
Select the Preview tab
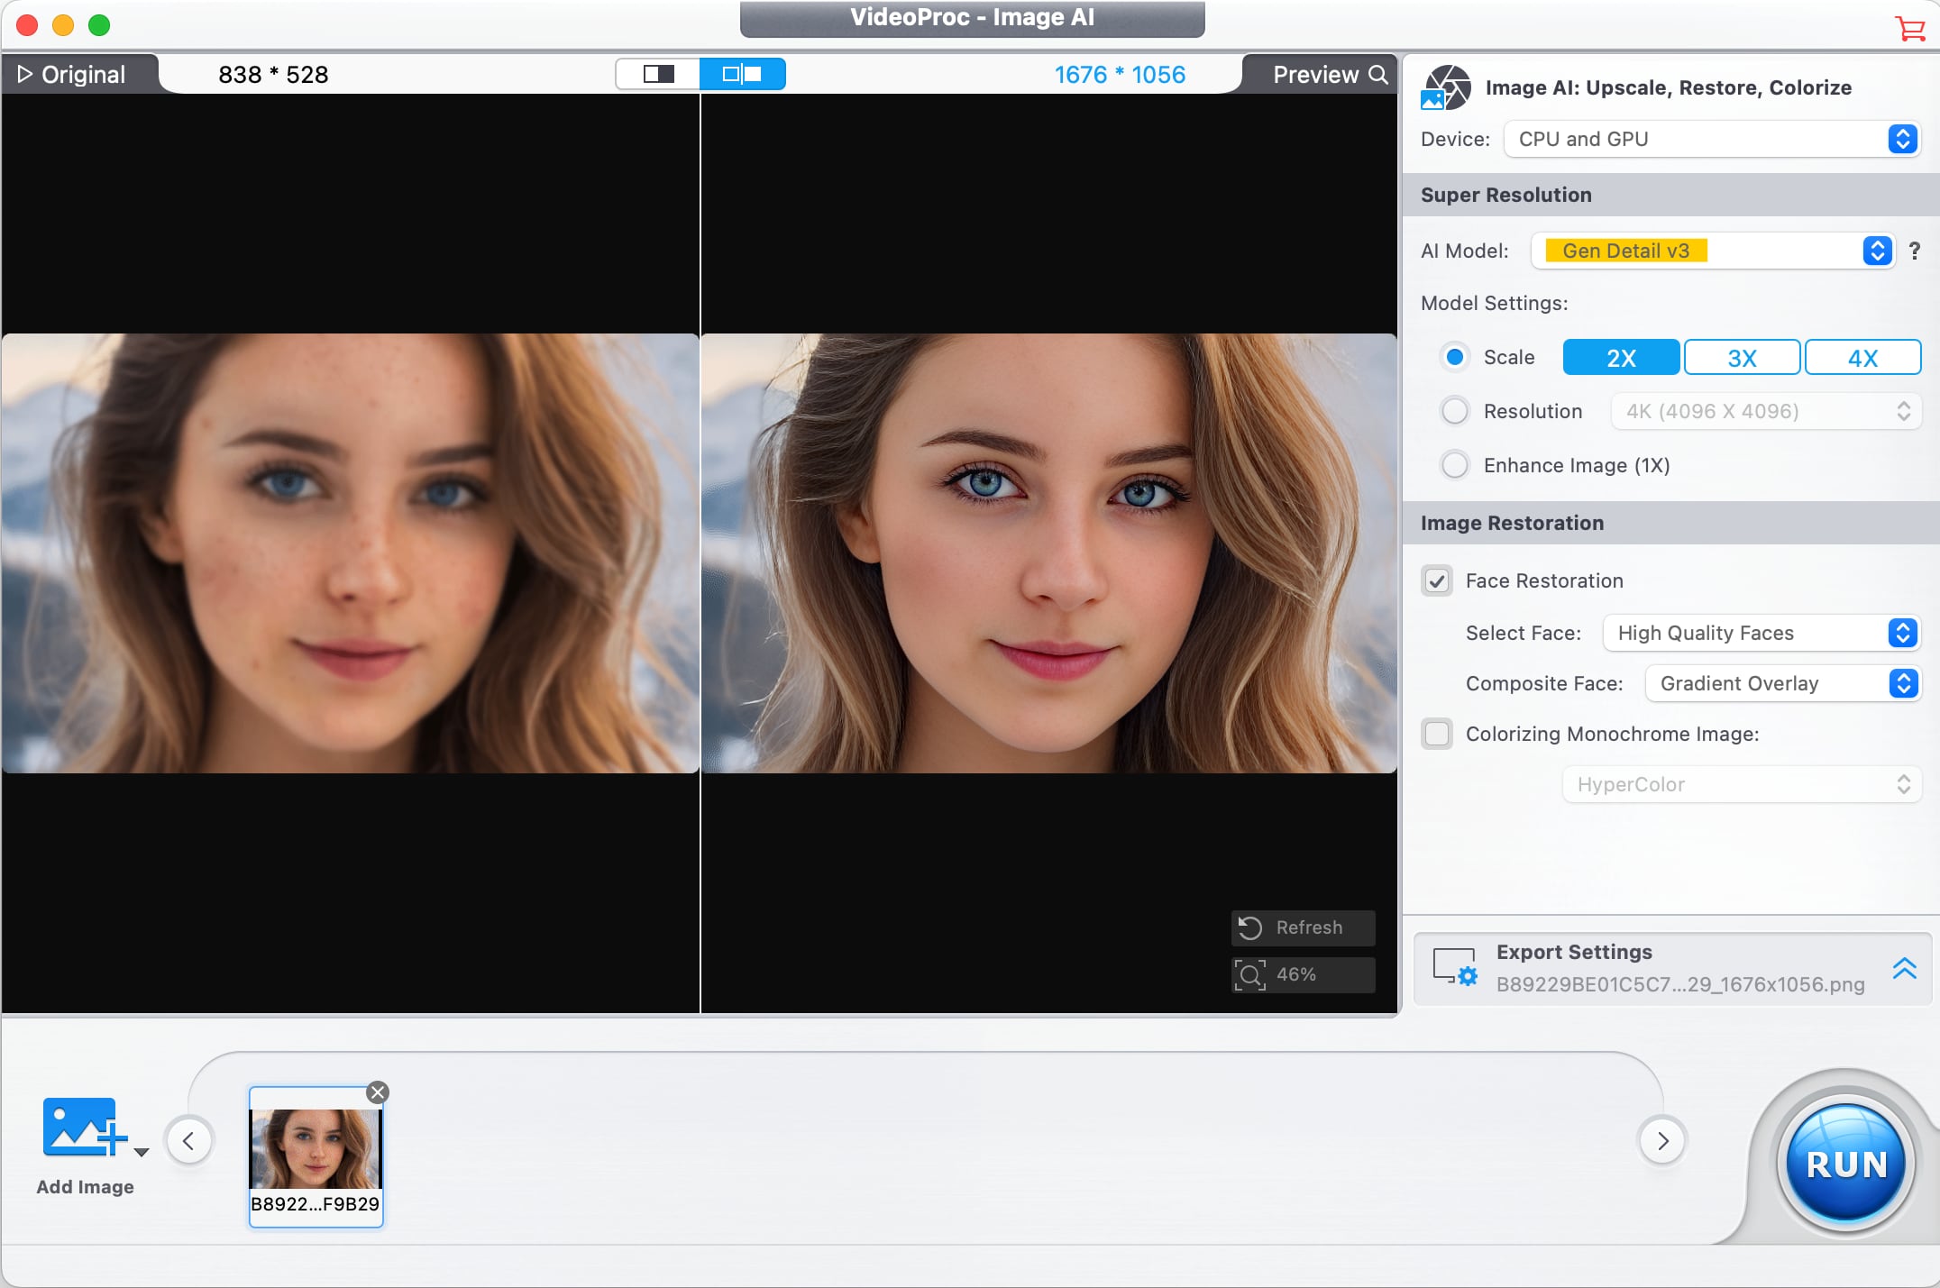click(x=1320, y=74)
